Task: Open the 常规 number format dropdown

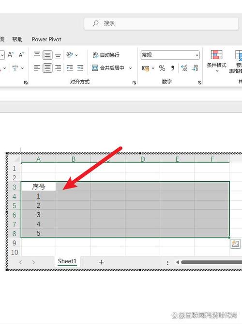Action: point(170,55)
